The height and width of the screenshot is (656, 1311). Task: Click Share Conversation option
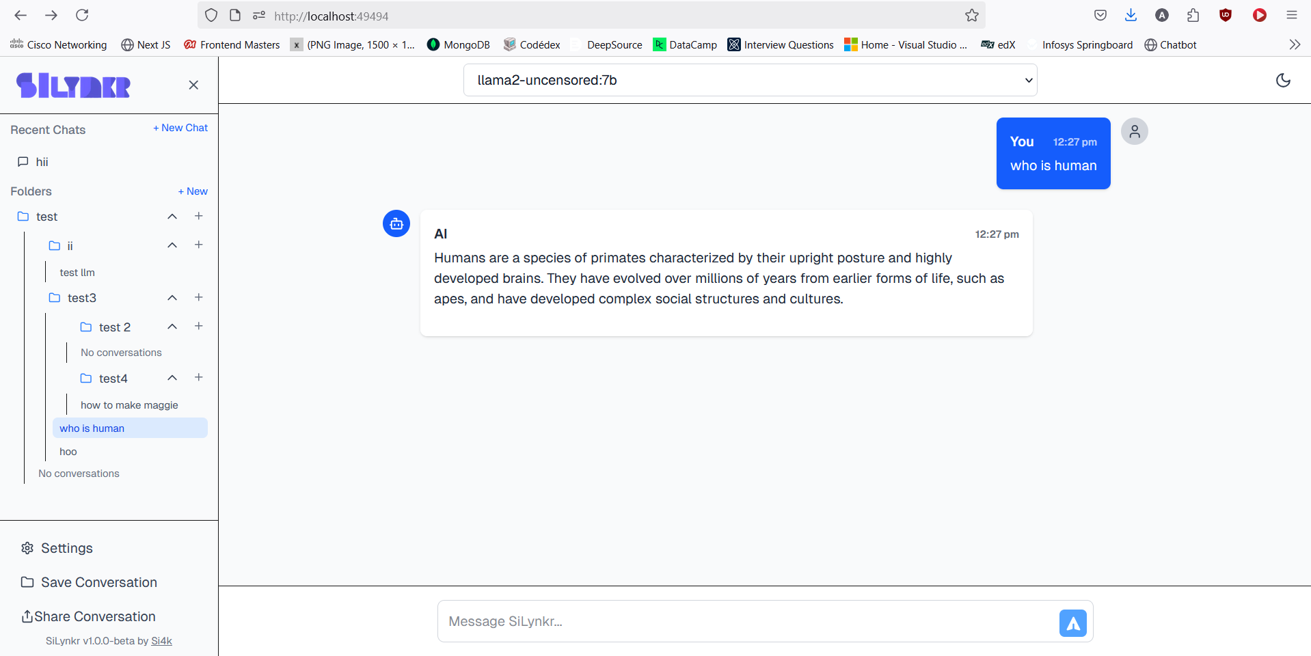89,616
